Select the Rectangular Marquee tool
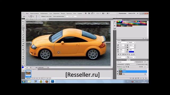Image resolution: width=170 pixels, height=95 pixels. tap(23, 23)
